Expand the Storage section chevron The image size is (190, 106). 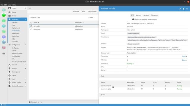coord(26,68)
